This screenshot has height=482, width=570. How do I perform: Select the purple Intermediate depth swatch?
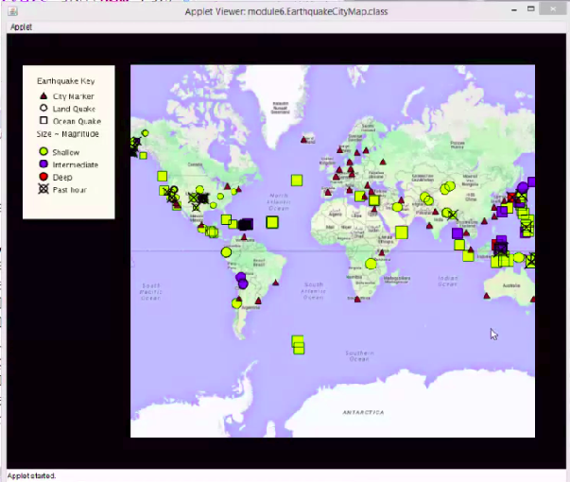pos(43,164)
